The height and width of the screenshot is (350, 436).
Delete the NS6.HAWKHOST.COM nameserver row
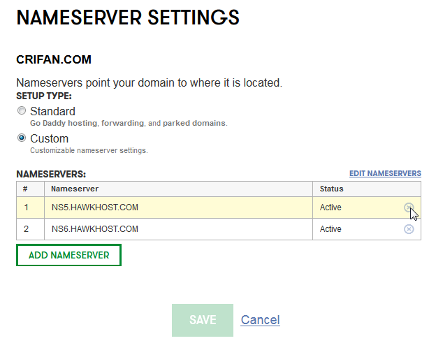pyautogui.click(x=409, y=229)
